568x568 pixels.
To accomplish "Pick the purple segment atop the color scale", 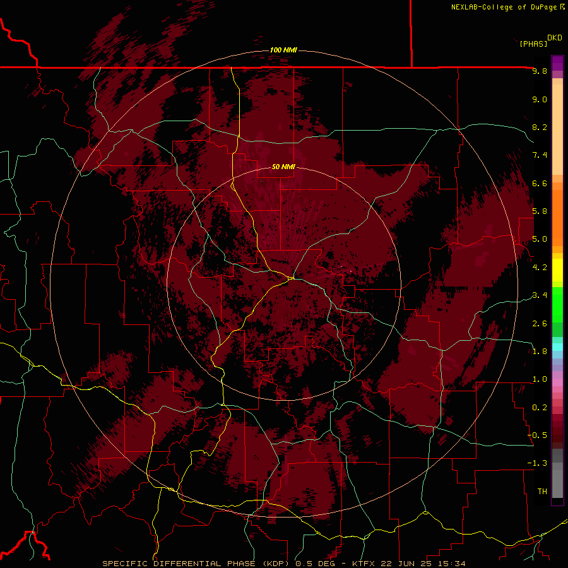I will pos(557,63).
